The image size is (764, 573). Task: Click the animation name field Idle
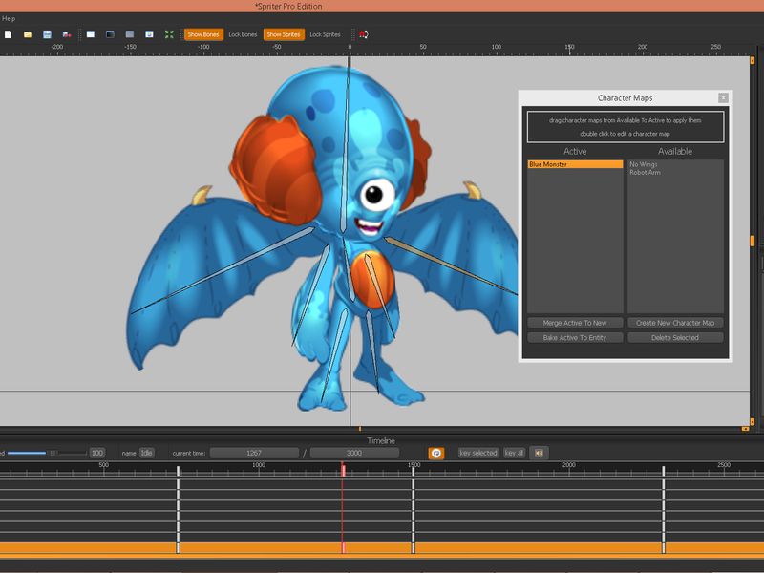[147, 453]
